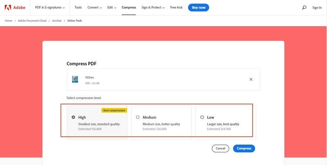Click the Sign In link
Image resolution: width=327 pixels, height=165 pixels.
pos(317,7)
